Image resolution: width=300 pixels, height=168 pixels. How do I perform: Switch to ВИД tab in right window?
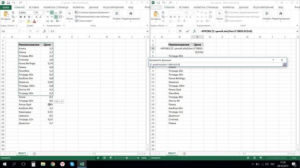[281, 7]
